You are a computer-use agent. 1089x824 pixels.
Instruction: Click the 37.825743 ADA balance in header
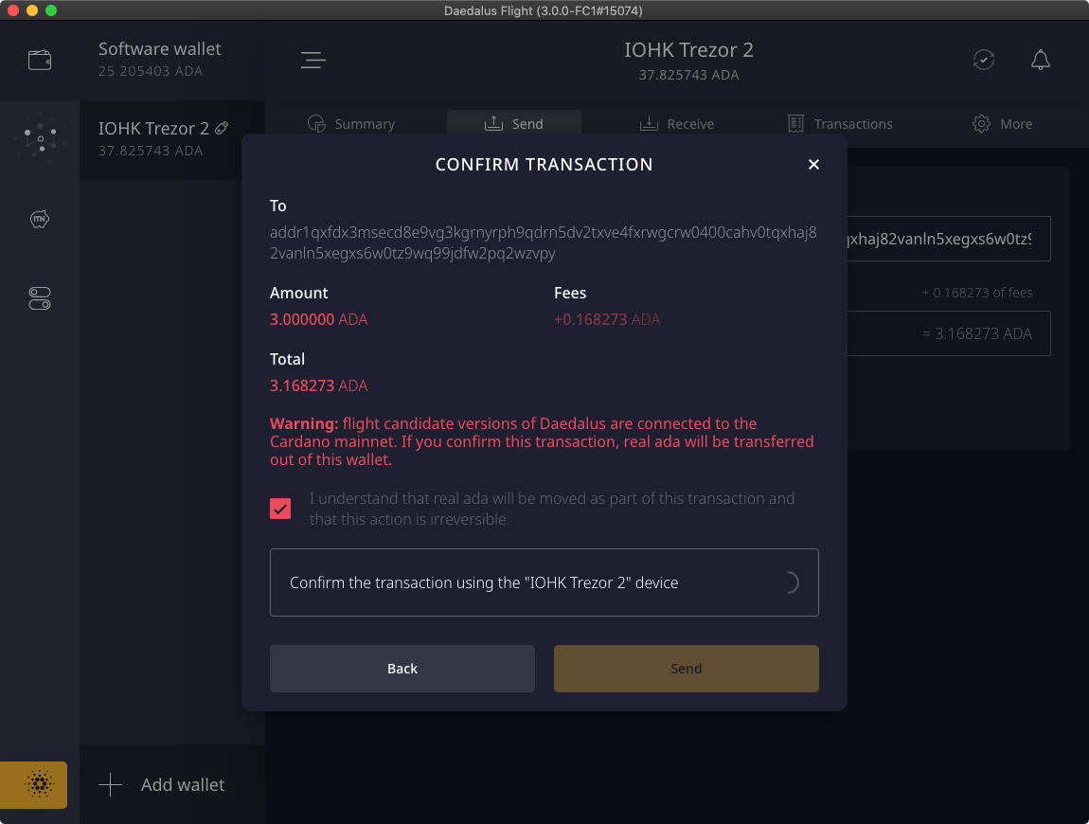tap(688, 75)
